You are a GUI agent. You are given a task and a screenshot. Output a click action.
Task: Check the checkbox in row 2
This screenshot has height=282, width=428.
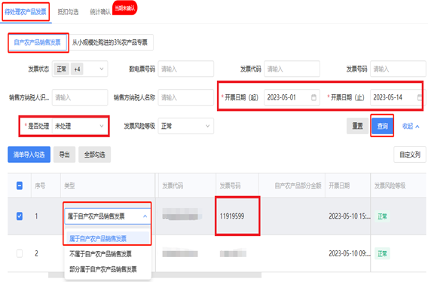click(x=20, y=253)
